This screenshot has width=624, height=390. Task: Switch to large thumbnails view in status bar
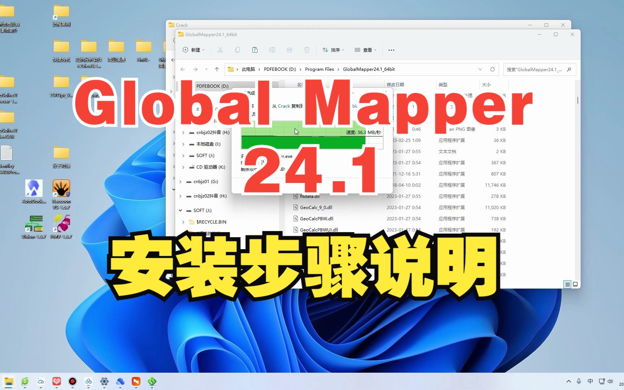(x=576, y=284)
